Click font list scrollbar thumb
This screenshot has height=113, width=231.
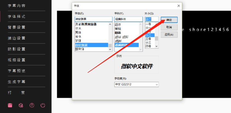(x=110, y=45)
